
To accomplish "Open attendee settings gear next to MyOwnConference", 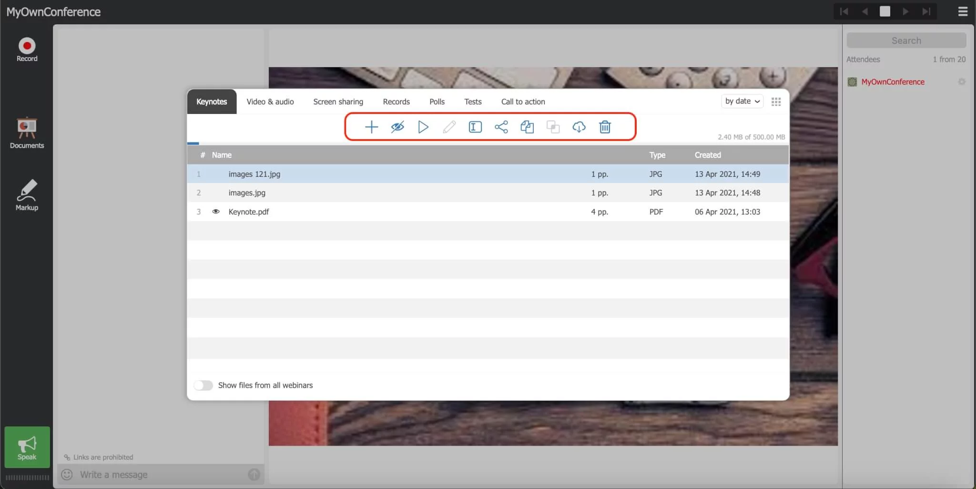I will pos(962,81).
